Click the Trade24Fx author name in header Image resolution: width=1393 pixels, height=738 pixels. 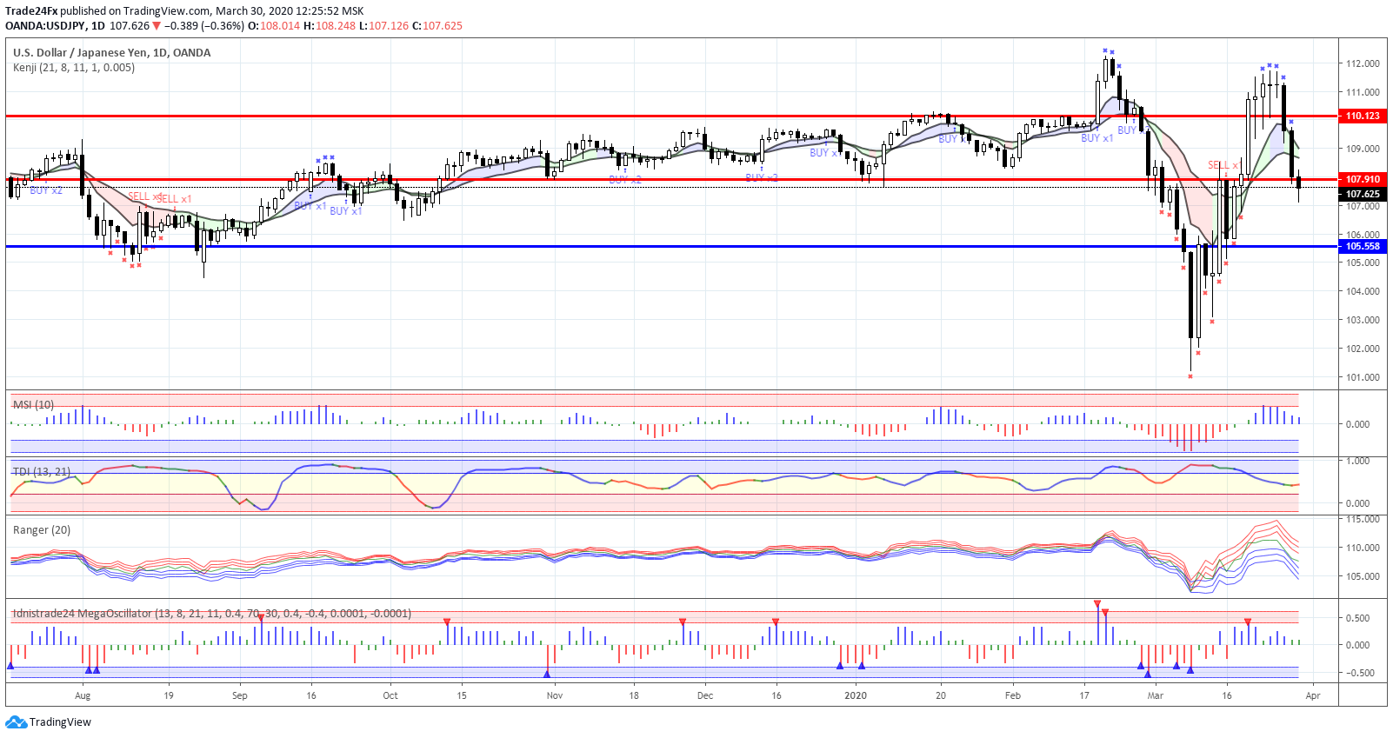pyautogui.click(x=31, y=11)
